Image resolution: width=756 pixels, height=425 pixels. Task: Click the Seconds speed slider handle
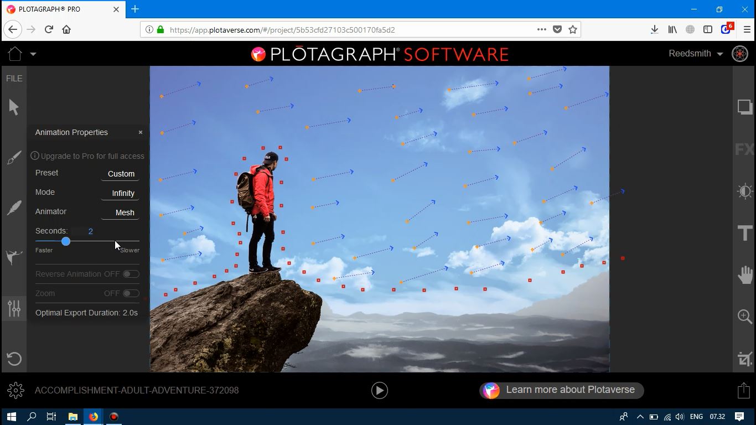tap(66, 241)
